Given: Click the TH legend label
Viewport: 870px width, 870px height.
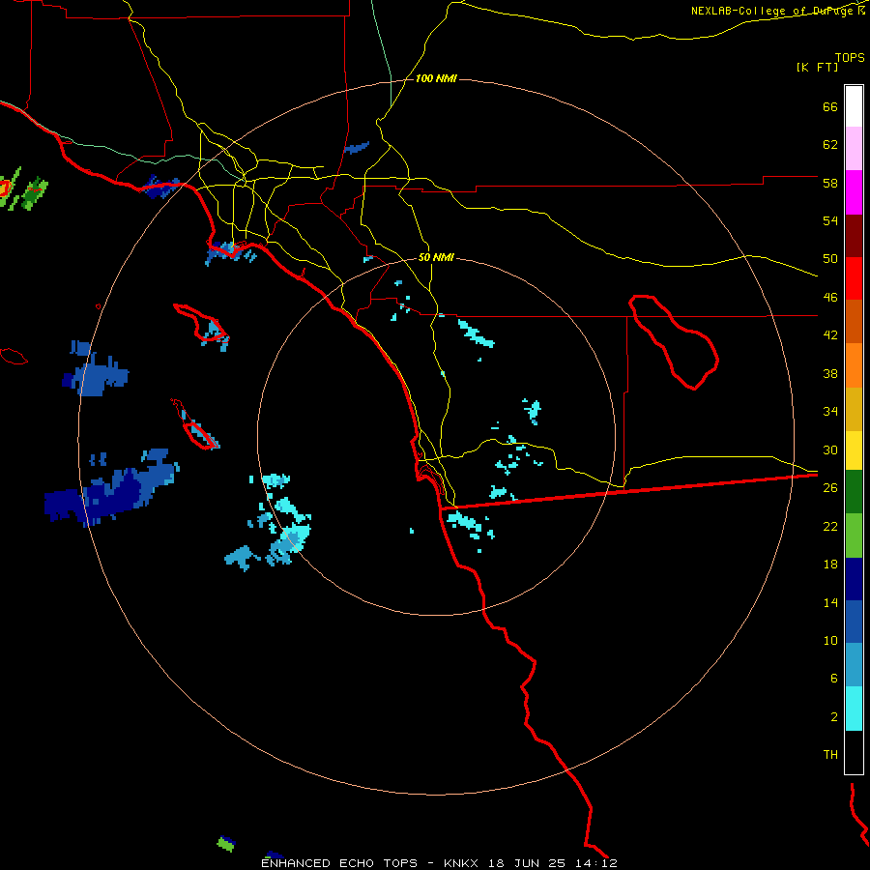Looking at the screenshot, I should tap(830, 754).
